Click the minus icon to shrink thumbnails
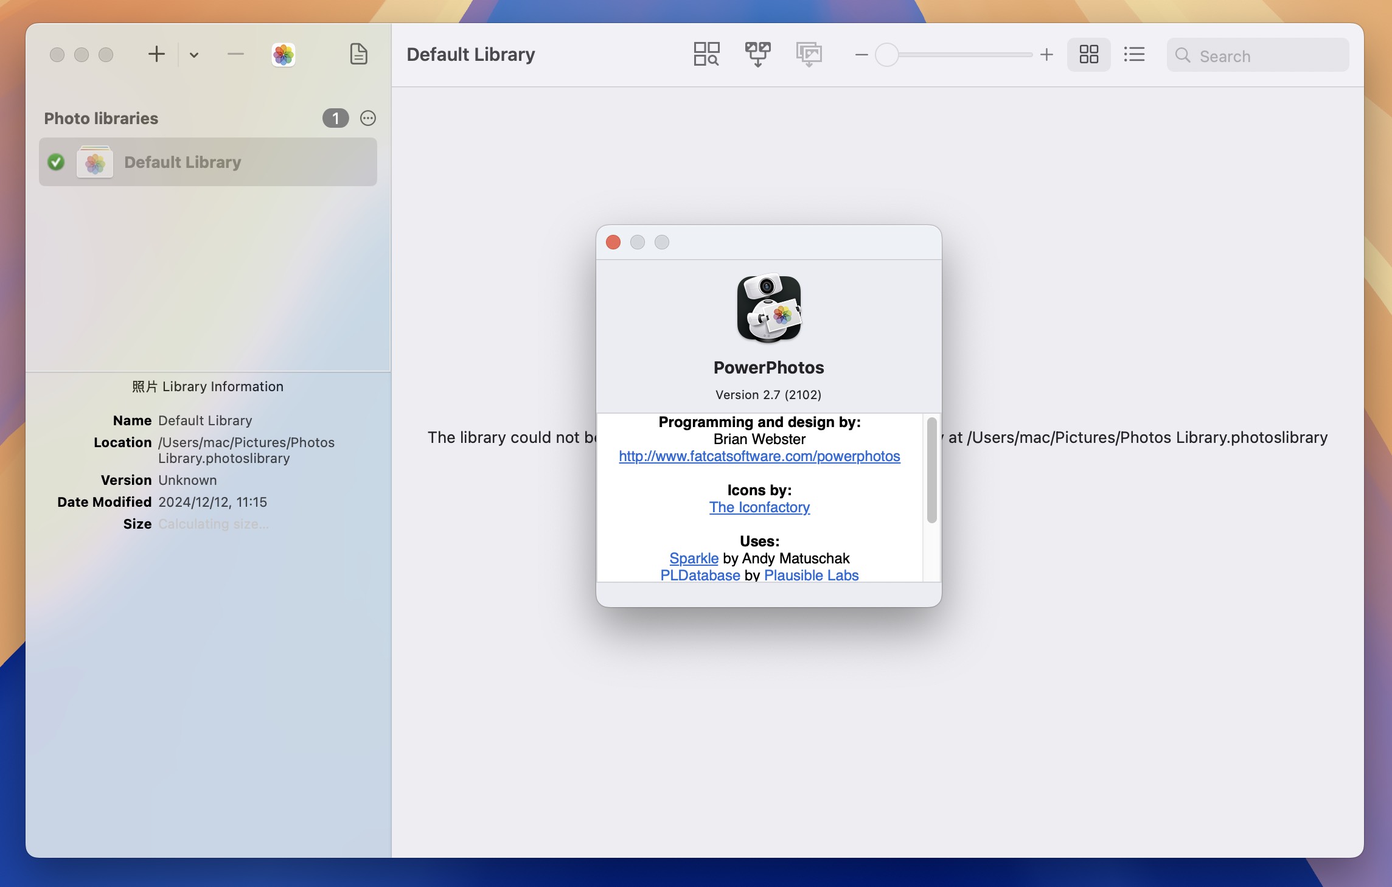Viewport: 1392px width, 887px height. (861, 55)
